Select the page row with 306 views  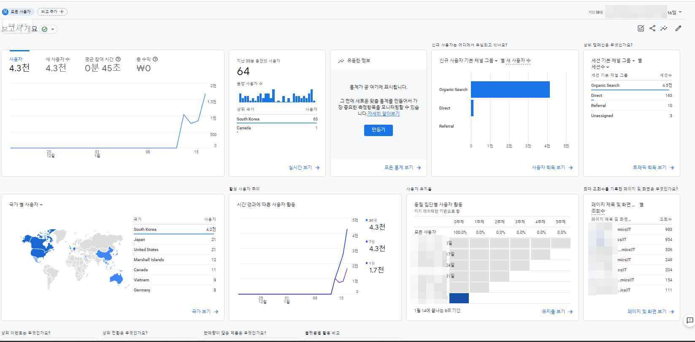(x=631, y=250)
